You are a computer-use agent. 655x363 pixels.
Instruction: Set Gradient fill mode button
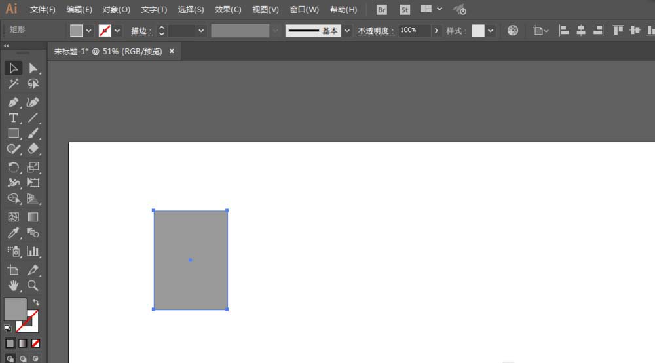23,343
